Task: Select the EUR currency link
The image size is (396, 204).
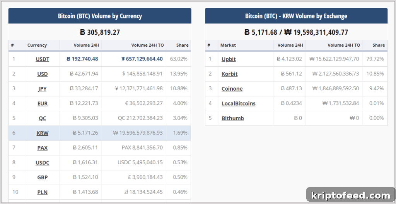Action: pyautogui.click(x=43, y=103)
